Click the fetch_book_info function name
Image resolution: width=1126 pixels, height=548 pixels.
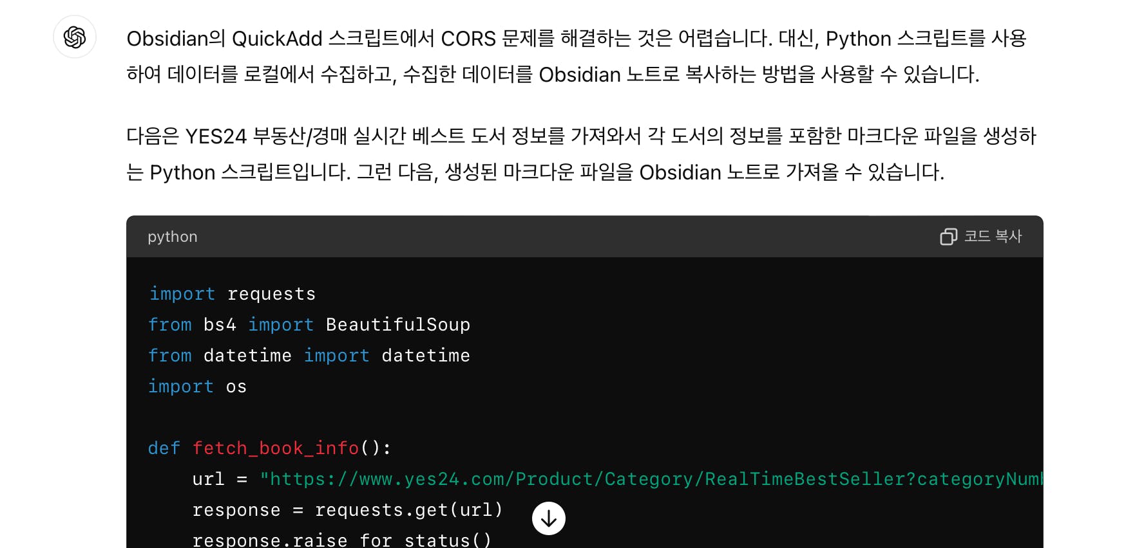[x=276, y=448]
